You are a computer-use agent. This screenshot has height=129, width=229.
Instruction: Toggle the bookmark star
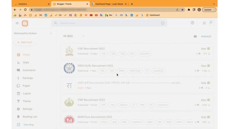tap(182, 10)
